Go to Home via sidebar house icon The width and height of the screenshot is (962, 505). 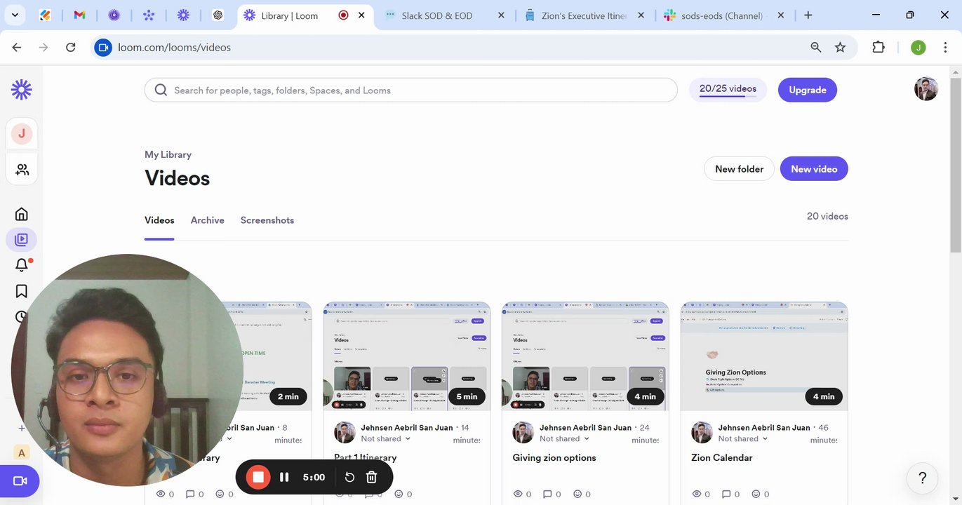(22, 214)
